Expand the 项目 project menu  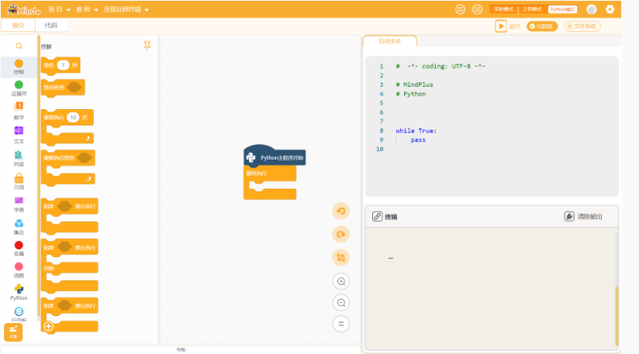(60, 9)
